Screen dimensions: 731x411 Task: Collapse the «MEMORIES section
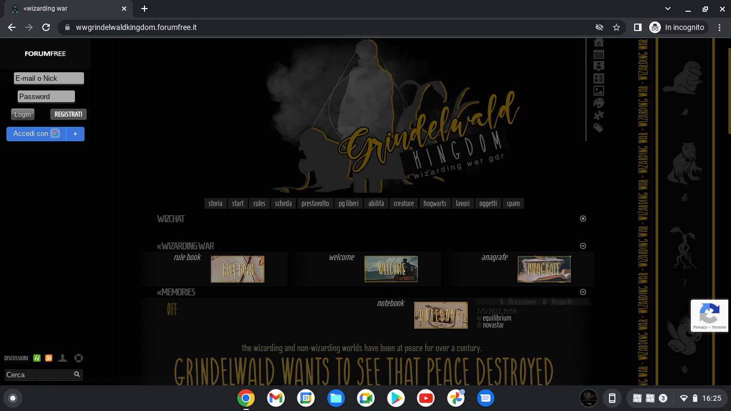(583, 292)
